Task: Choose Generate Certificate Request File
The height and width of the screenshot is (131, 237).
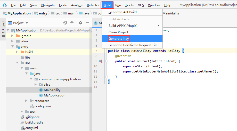Action: click(132, 45)
